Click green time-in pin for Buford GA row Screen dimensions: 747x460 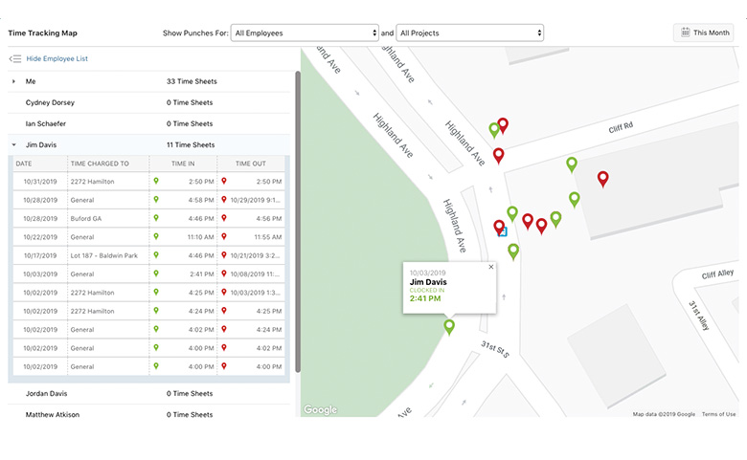pyautogui.click(x=156, y=218)
